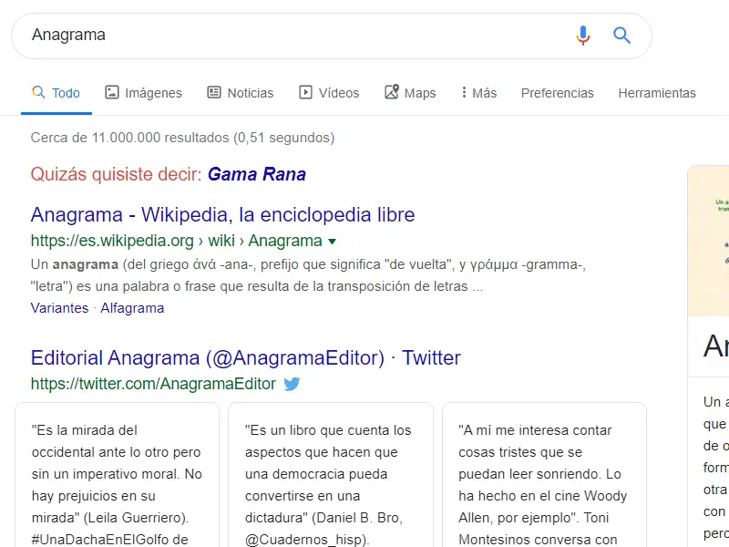The image size is (729, 547).
Task: Click the Imágenes picture icon
Action: pyautogui.click(x=111, y=92)
